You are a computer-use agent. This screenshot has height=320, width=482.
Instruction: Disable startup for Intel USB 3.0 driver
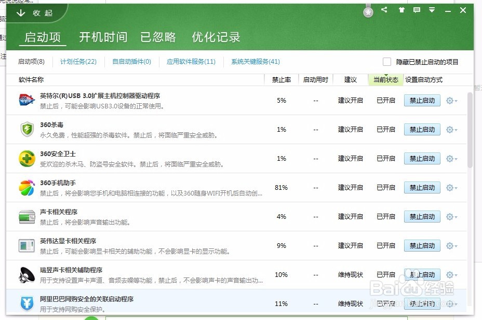[422, 100]
